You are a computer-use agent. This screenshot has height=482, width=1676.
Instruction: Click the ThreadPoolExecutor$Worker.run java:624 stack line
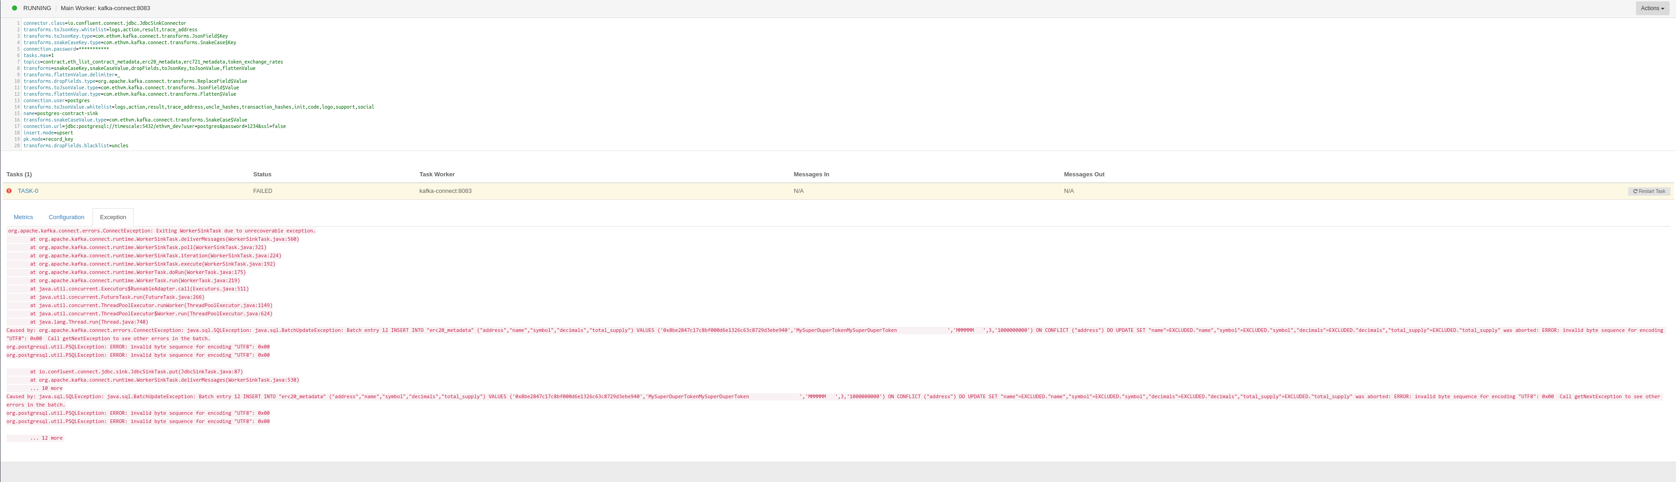[151, 314]
